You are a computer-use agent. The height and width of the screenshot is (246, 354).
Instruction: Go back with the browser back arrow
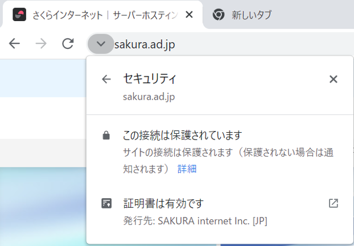coord(15,44)
